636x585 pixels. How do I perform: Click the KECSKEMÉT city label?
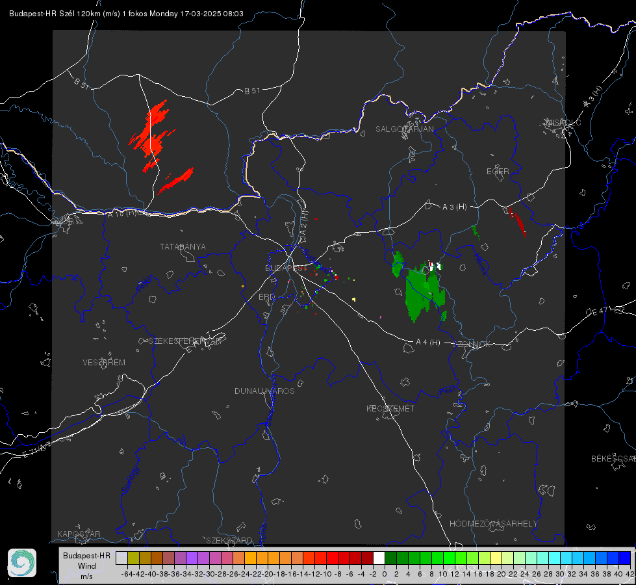coord(390,408)
